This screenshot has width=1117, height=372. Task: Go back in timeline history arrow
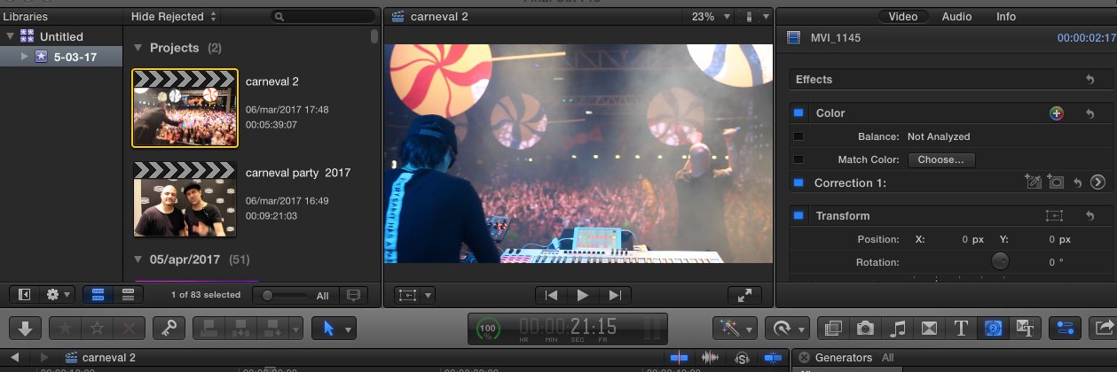(x=15, y=358)
